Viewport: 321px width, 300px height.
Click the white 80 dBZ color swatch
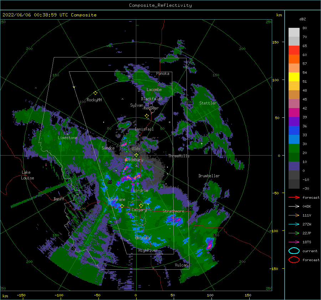(294, 32)
